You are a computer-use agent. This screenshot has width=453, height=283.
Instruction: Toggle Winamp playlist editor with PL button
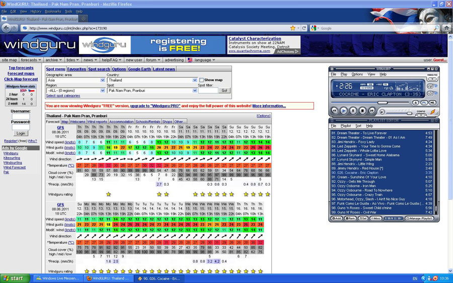tap(424, 103)
